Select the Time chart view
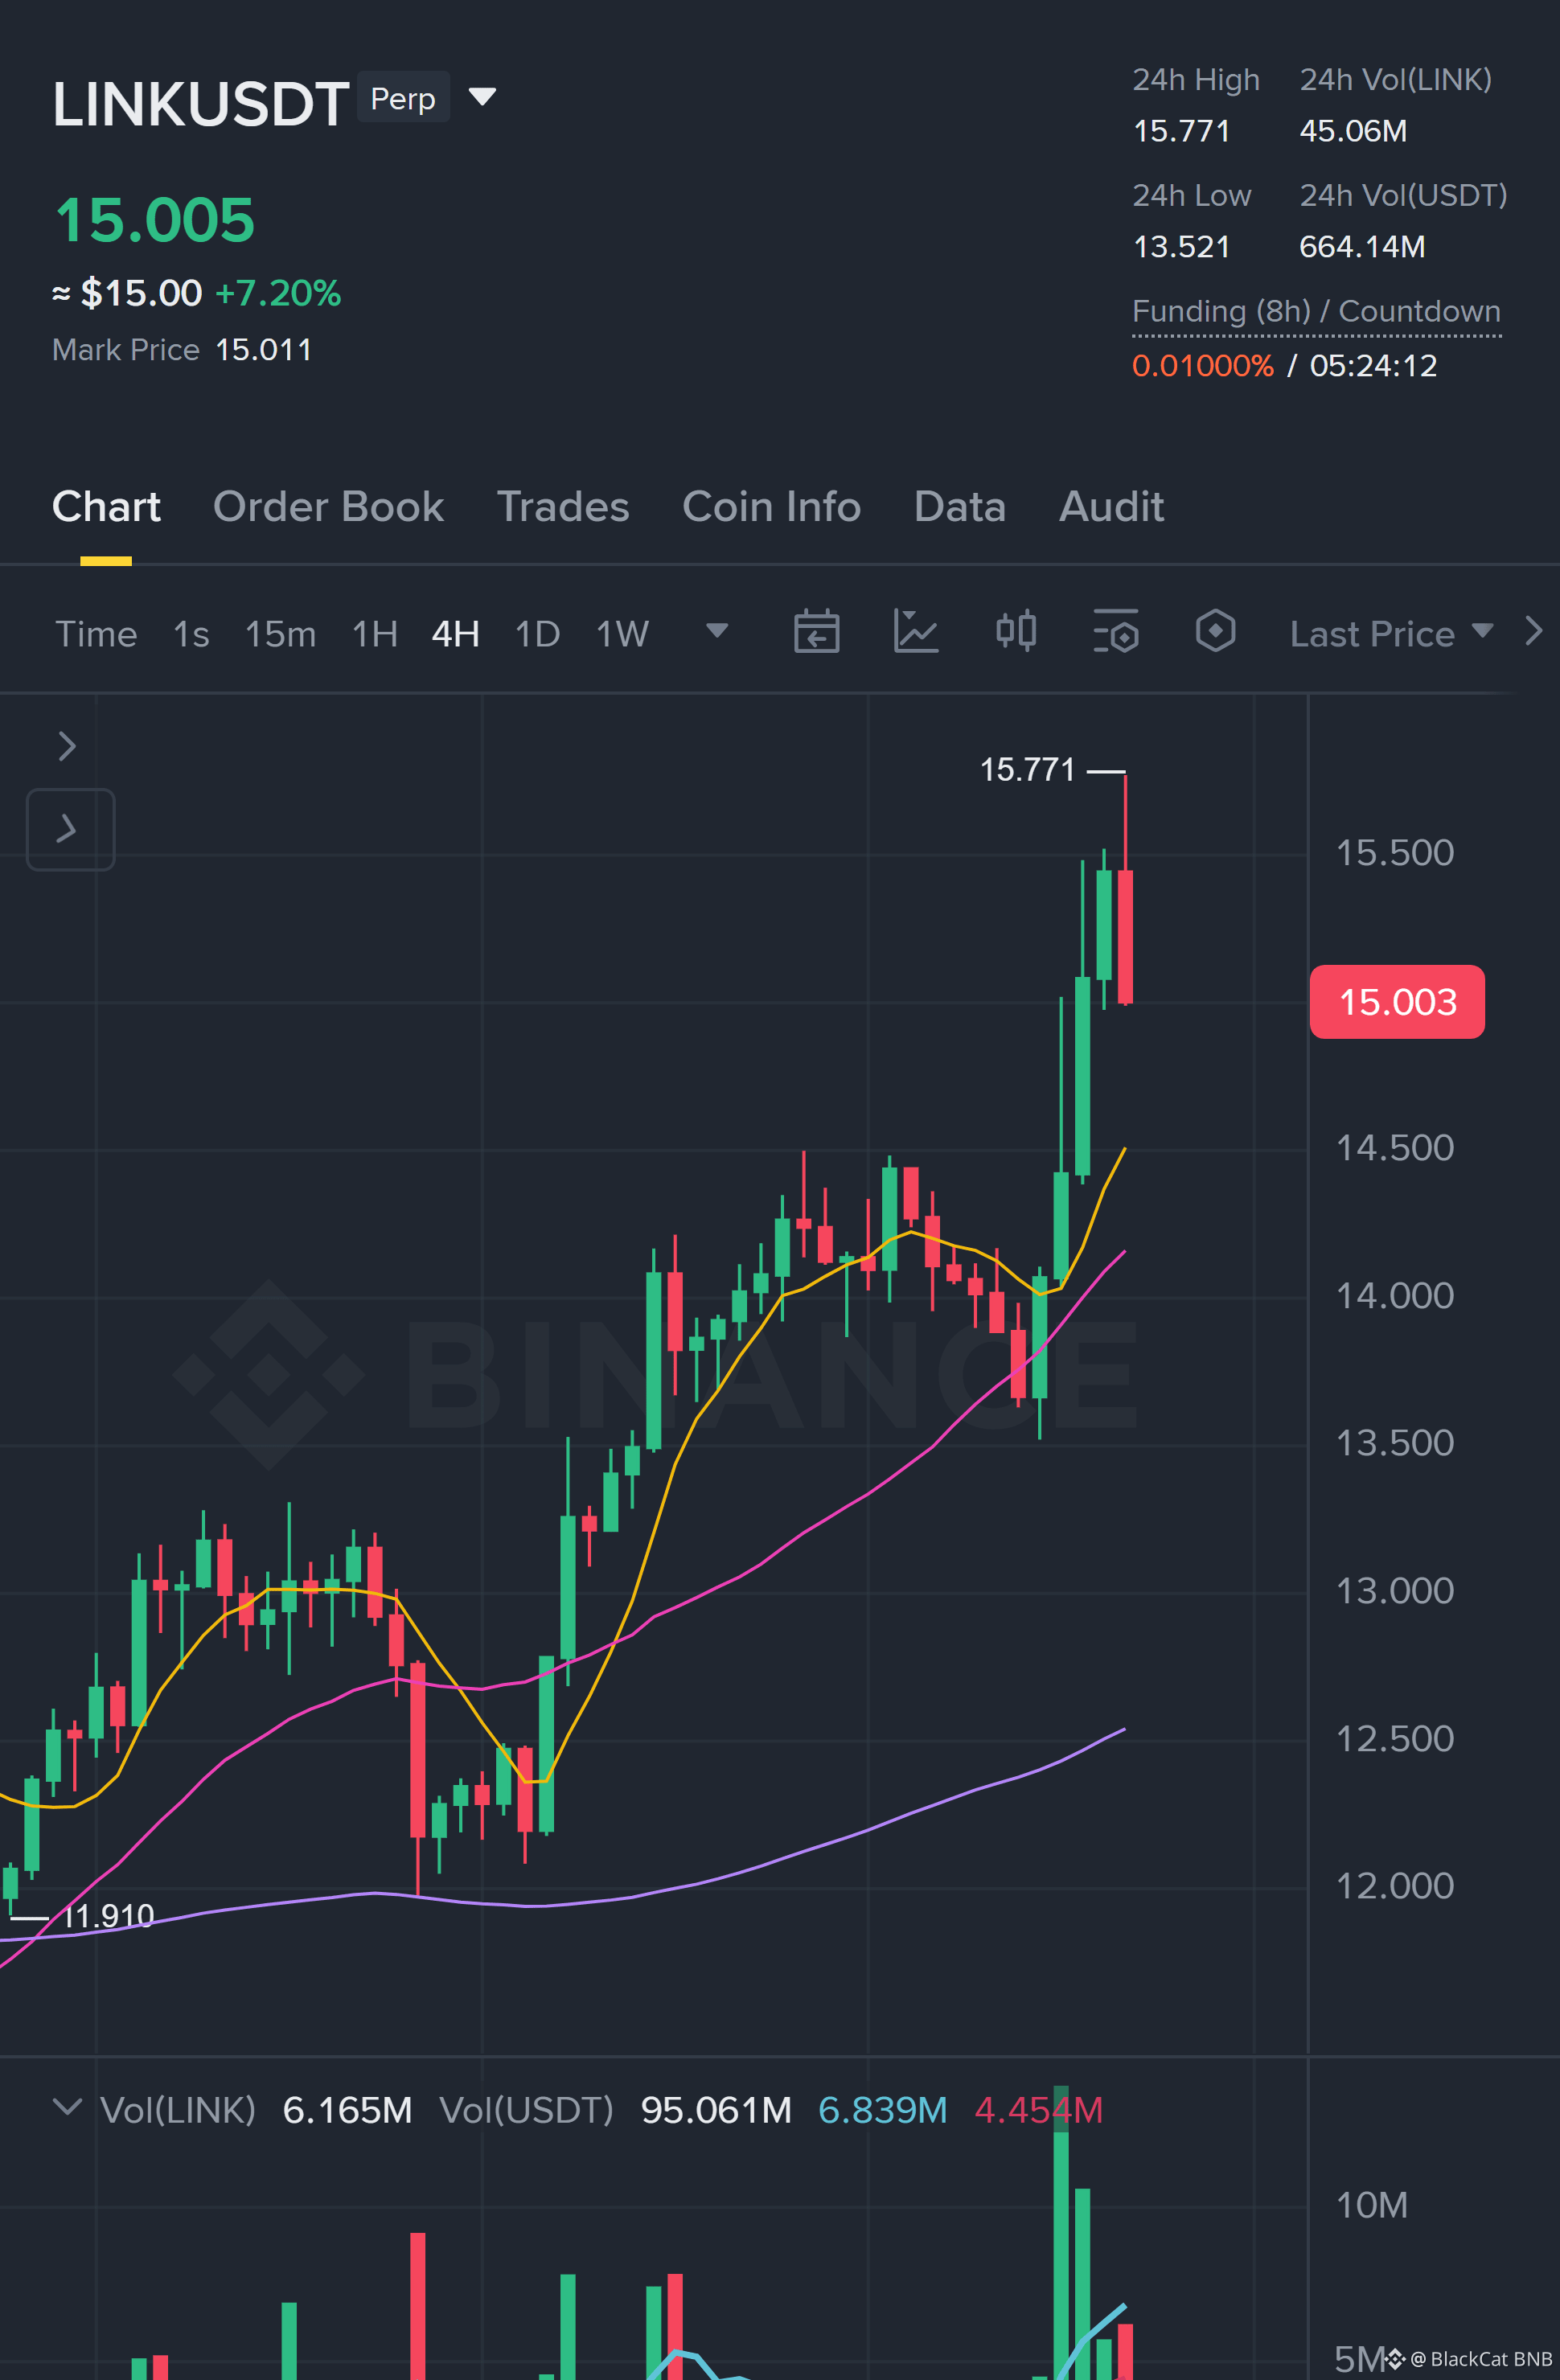 96,634
